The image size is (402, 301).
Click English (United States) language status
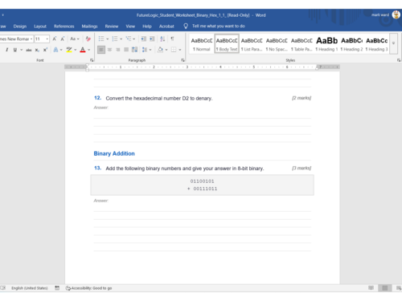(x=30, y=288)
